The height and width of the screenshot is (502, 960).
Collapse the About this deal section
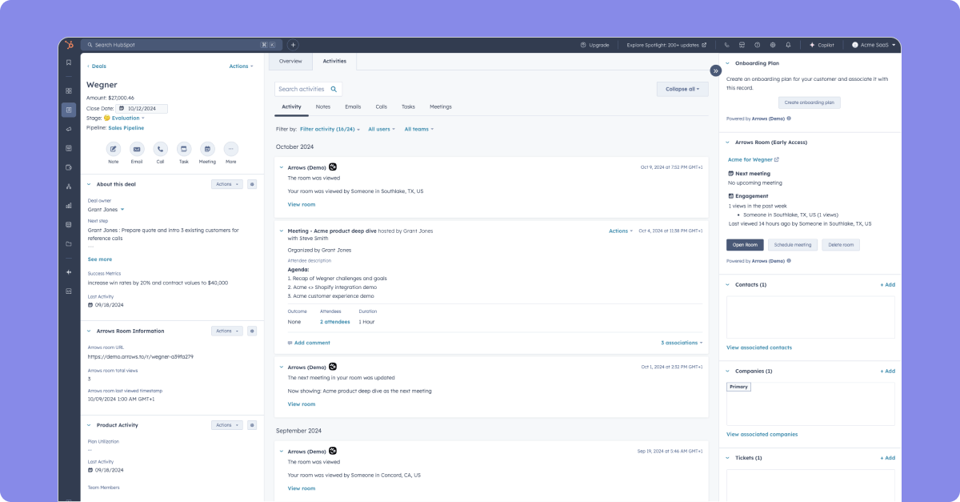[x=89, y=184]
